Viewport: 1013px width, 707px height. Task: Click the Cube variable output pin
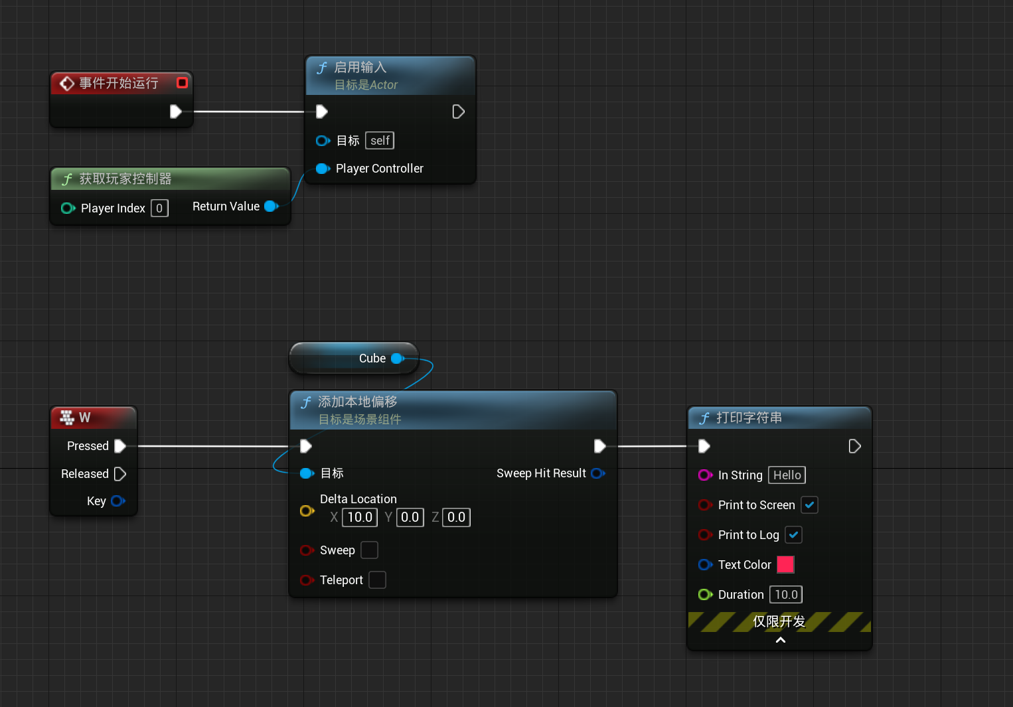398,358
